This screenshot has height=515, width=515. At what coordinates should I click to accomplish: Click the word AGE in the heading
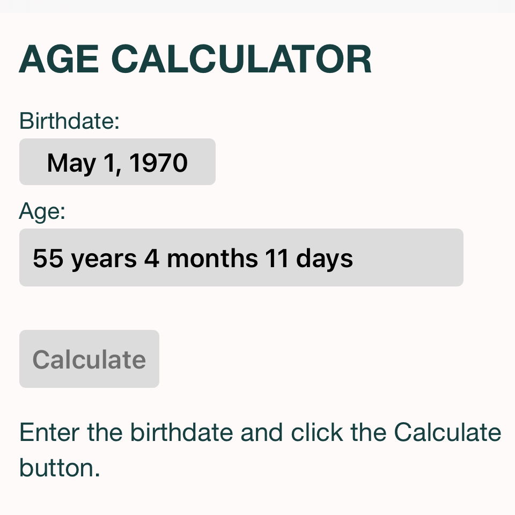58,59
